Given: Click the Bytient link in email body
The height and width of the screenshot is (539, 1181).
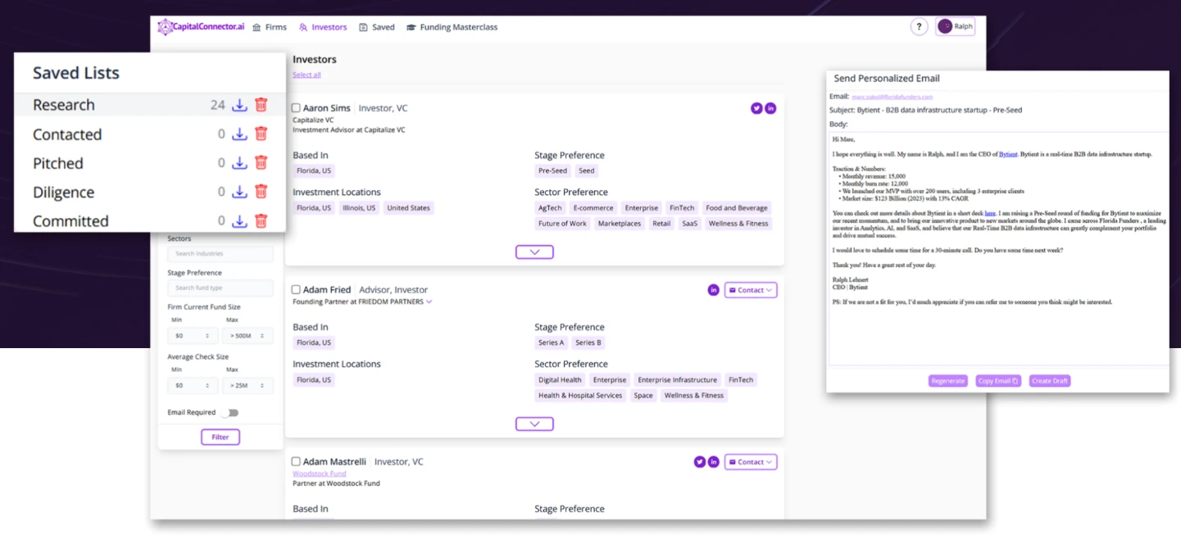Looking at the screenshot, I should [1010, 154].
